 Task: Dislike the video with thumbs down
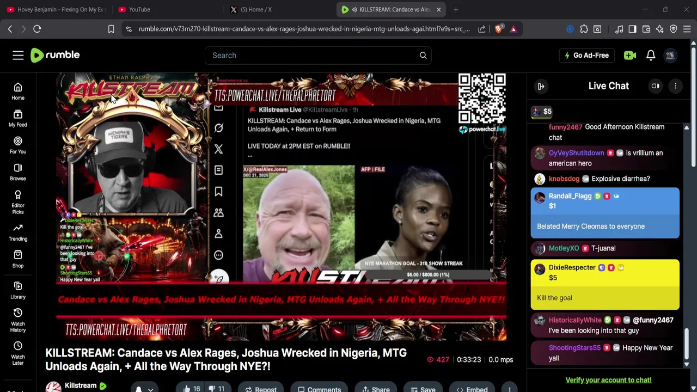[x=217, y=389]
